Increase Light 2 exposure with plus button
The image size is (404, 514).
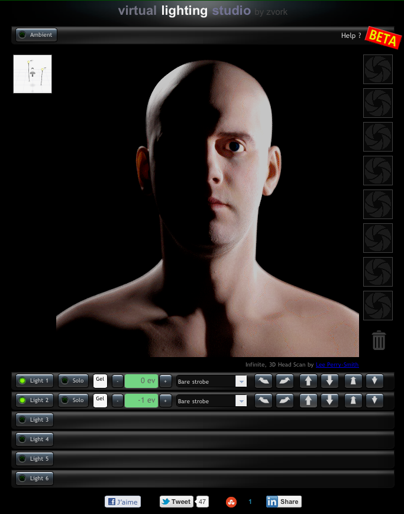point(166,400)
